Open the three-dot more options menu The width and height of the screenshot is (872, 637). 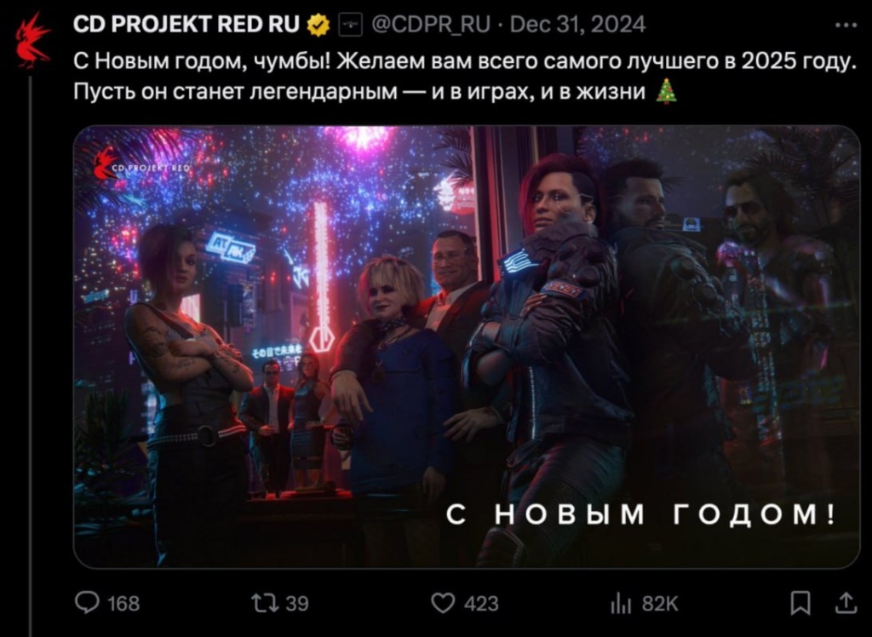pos(846,25)
